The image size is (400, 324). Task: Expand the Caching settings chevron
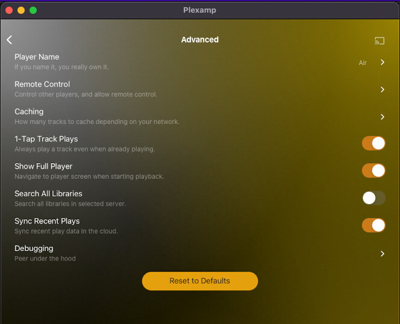(382, 117)
